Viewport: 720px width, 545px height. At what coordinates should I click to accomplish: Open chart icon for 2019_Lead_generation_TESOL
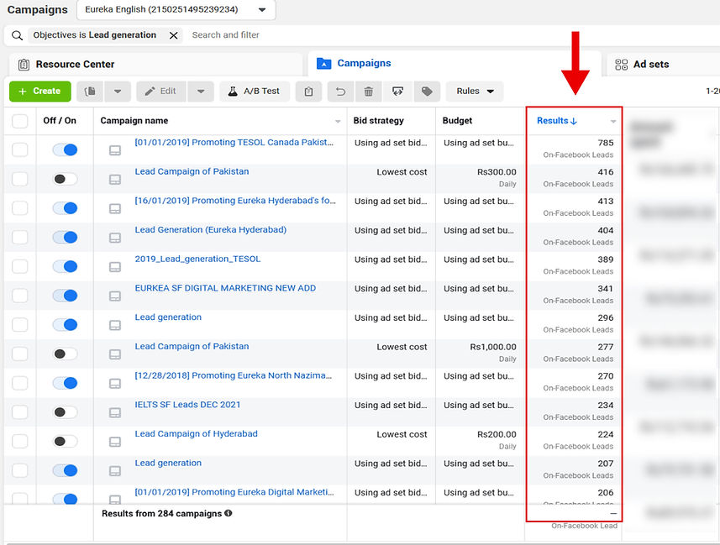(115, 267)
